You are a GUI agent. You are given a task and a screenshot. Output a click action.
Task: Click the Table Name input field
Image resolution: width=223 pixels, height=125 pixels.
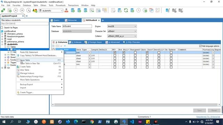click(77, 26)
